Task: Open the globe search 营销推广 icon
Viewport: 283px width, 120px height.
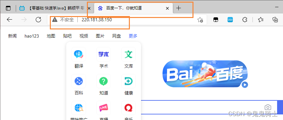Action: click(x=79, y=108)
